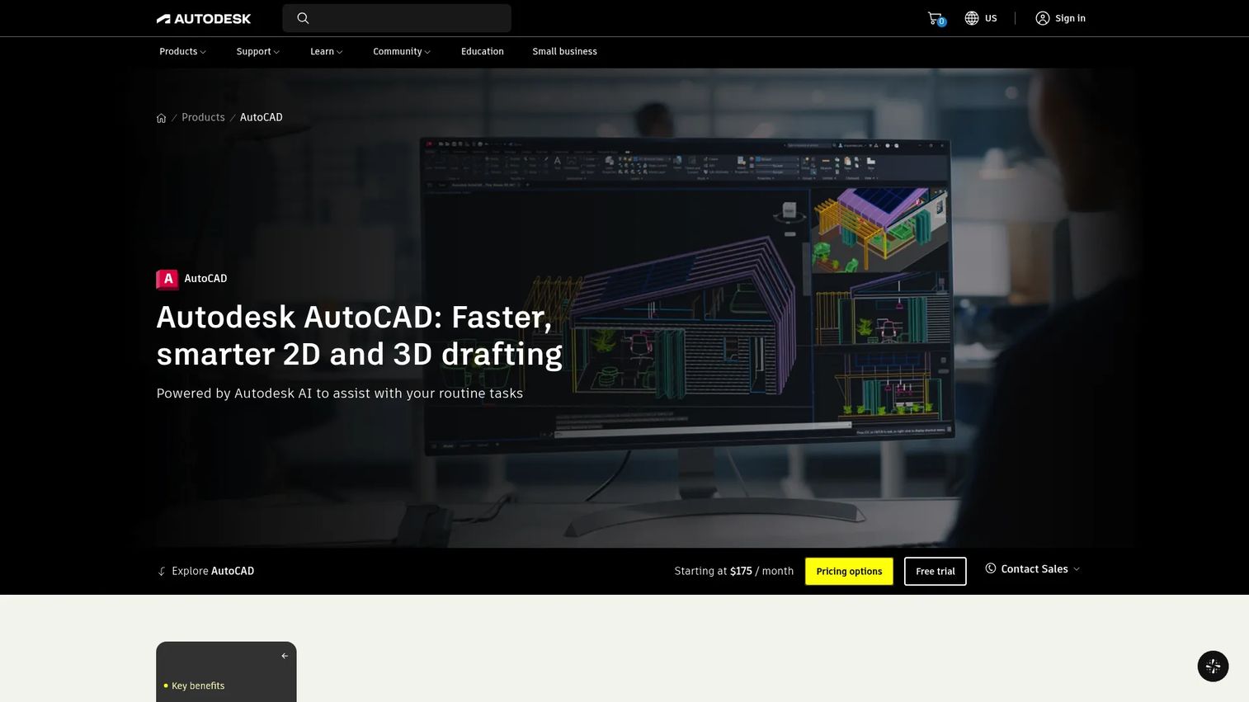Click the globe region icon
Screen dimensions: 1249x702
[x=972, y=18]
